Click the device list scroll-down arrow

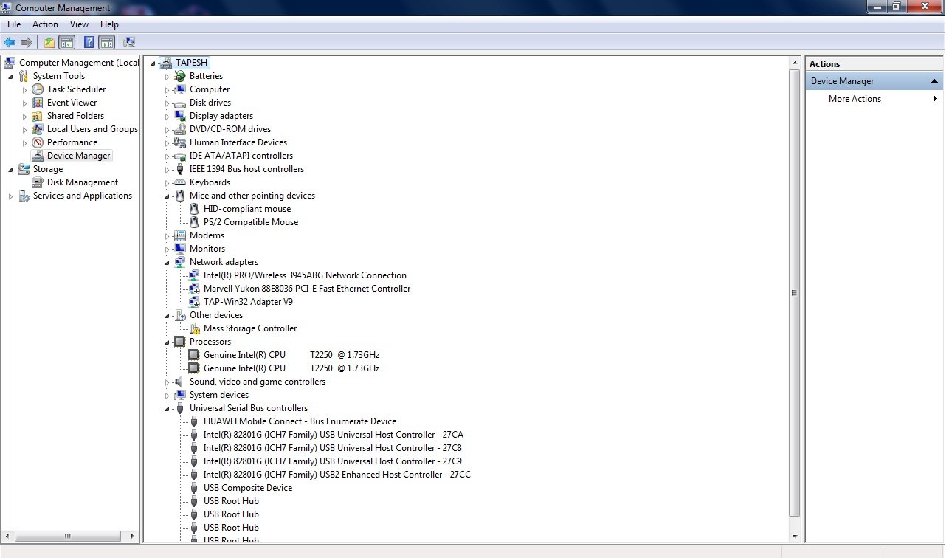tap(795, 537)
